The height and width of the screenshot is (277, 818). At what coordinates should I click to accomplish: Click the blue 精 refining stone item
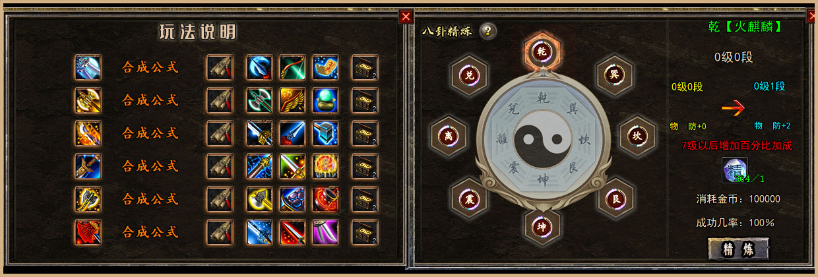(736, 171)
